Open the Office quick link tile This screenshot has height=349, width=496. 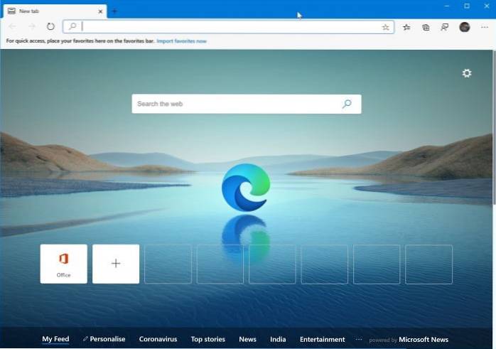coord(63,264)
